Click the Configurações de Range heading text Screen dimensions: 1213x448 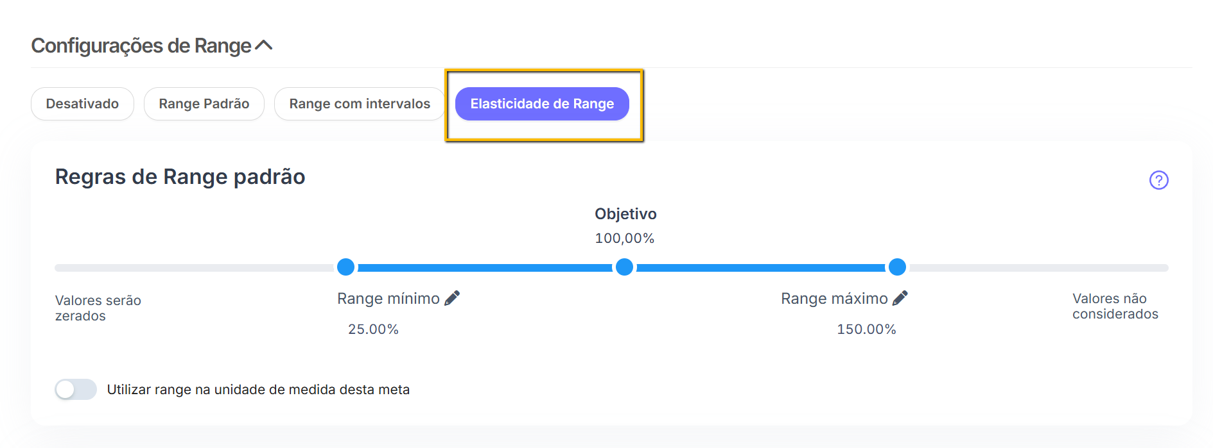141,46
